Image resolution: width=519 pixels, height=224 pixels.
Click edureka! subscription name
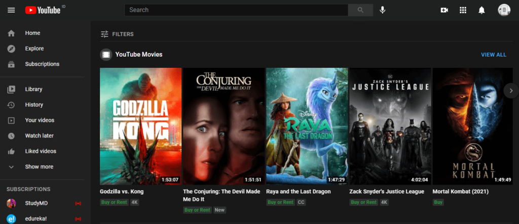point(36,219)
